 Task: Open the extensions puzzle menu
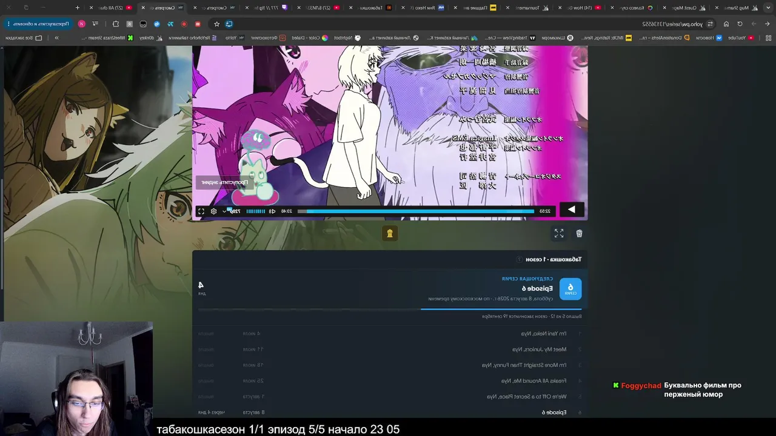click(x=116, y=24)
